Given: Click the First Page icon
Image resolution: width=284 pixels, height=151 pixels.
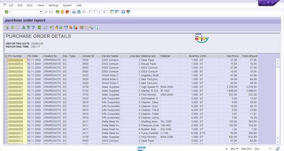Looking at the screenshot, I should (90, 12).
